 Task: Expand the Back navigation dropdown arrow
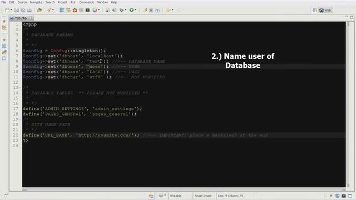click(x=172, y=10)
